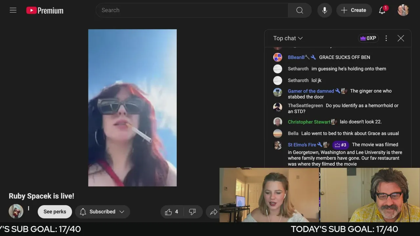Dislike the video with thumbs down
This screenshot has width=420, height=236.
192,212
